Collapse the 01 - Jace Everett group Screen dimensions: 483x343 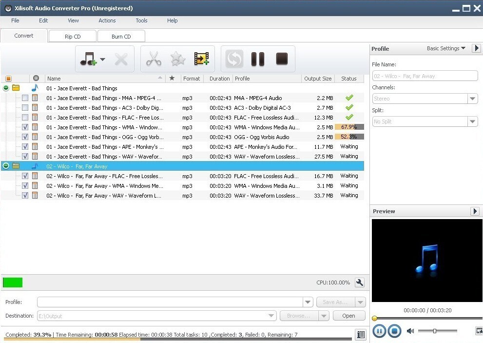tap(6, 88)
